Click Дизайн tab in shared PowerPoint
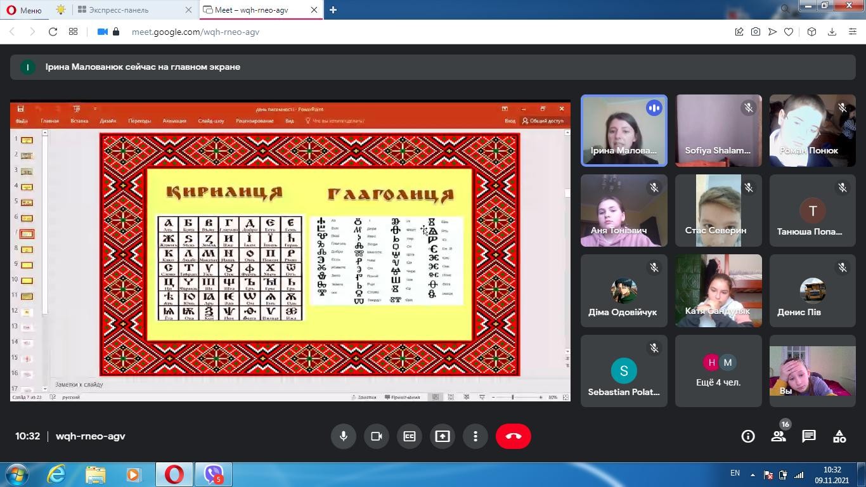Screen dimensions: 866x487 (x=108, y=121)
